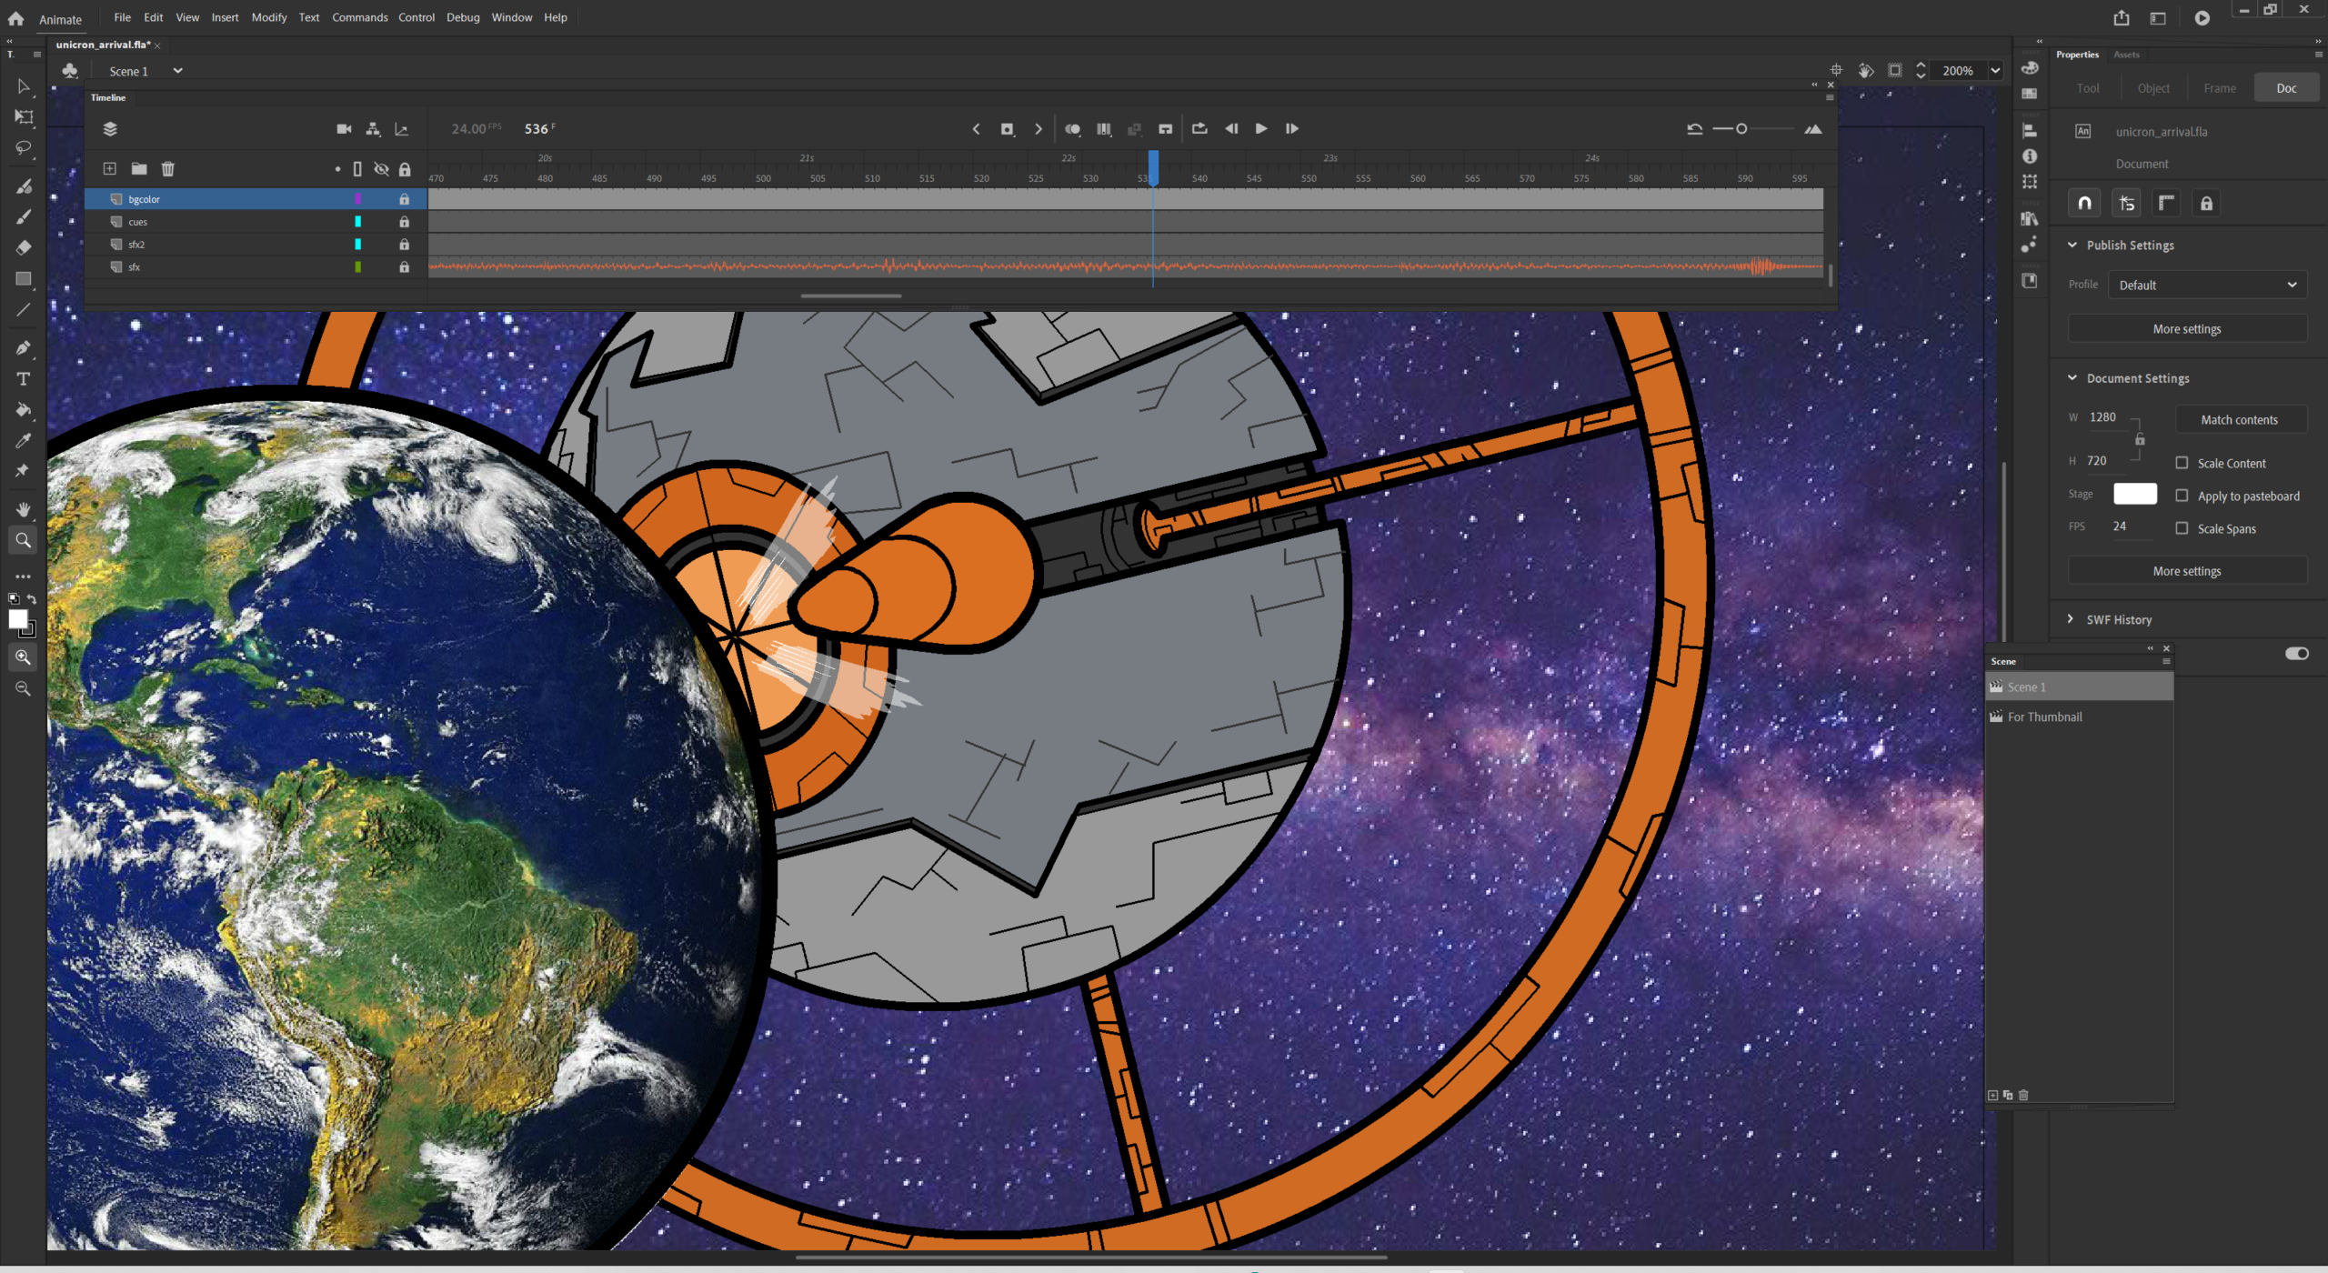This screenshot has width=2328, height=1273.
Task: Select the Selection arrow tool
Action: tap(24, 86)
